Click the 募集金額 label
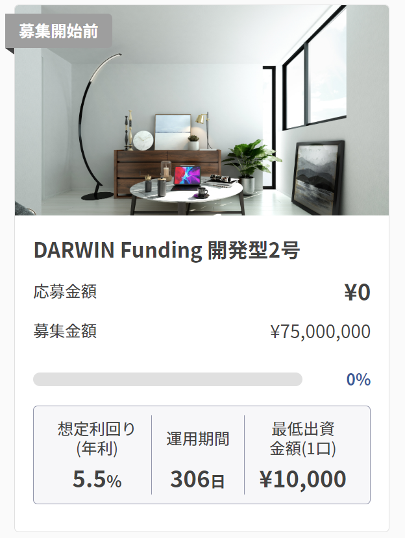405x538 pixels. pyautogui.click(x=65, y=331)
